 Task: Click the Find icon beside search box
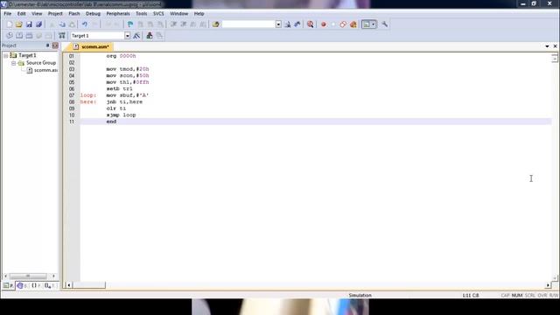click(288, 24)
